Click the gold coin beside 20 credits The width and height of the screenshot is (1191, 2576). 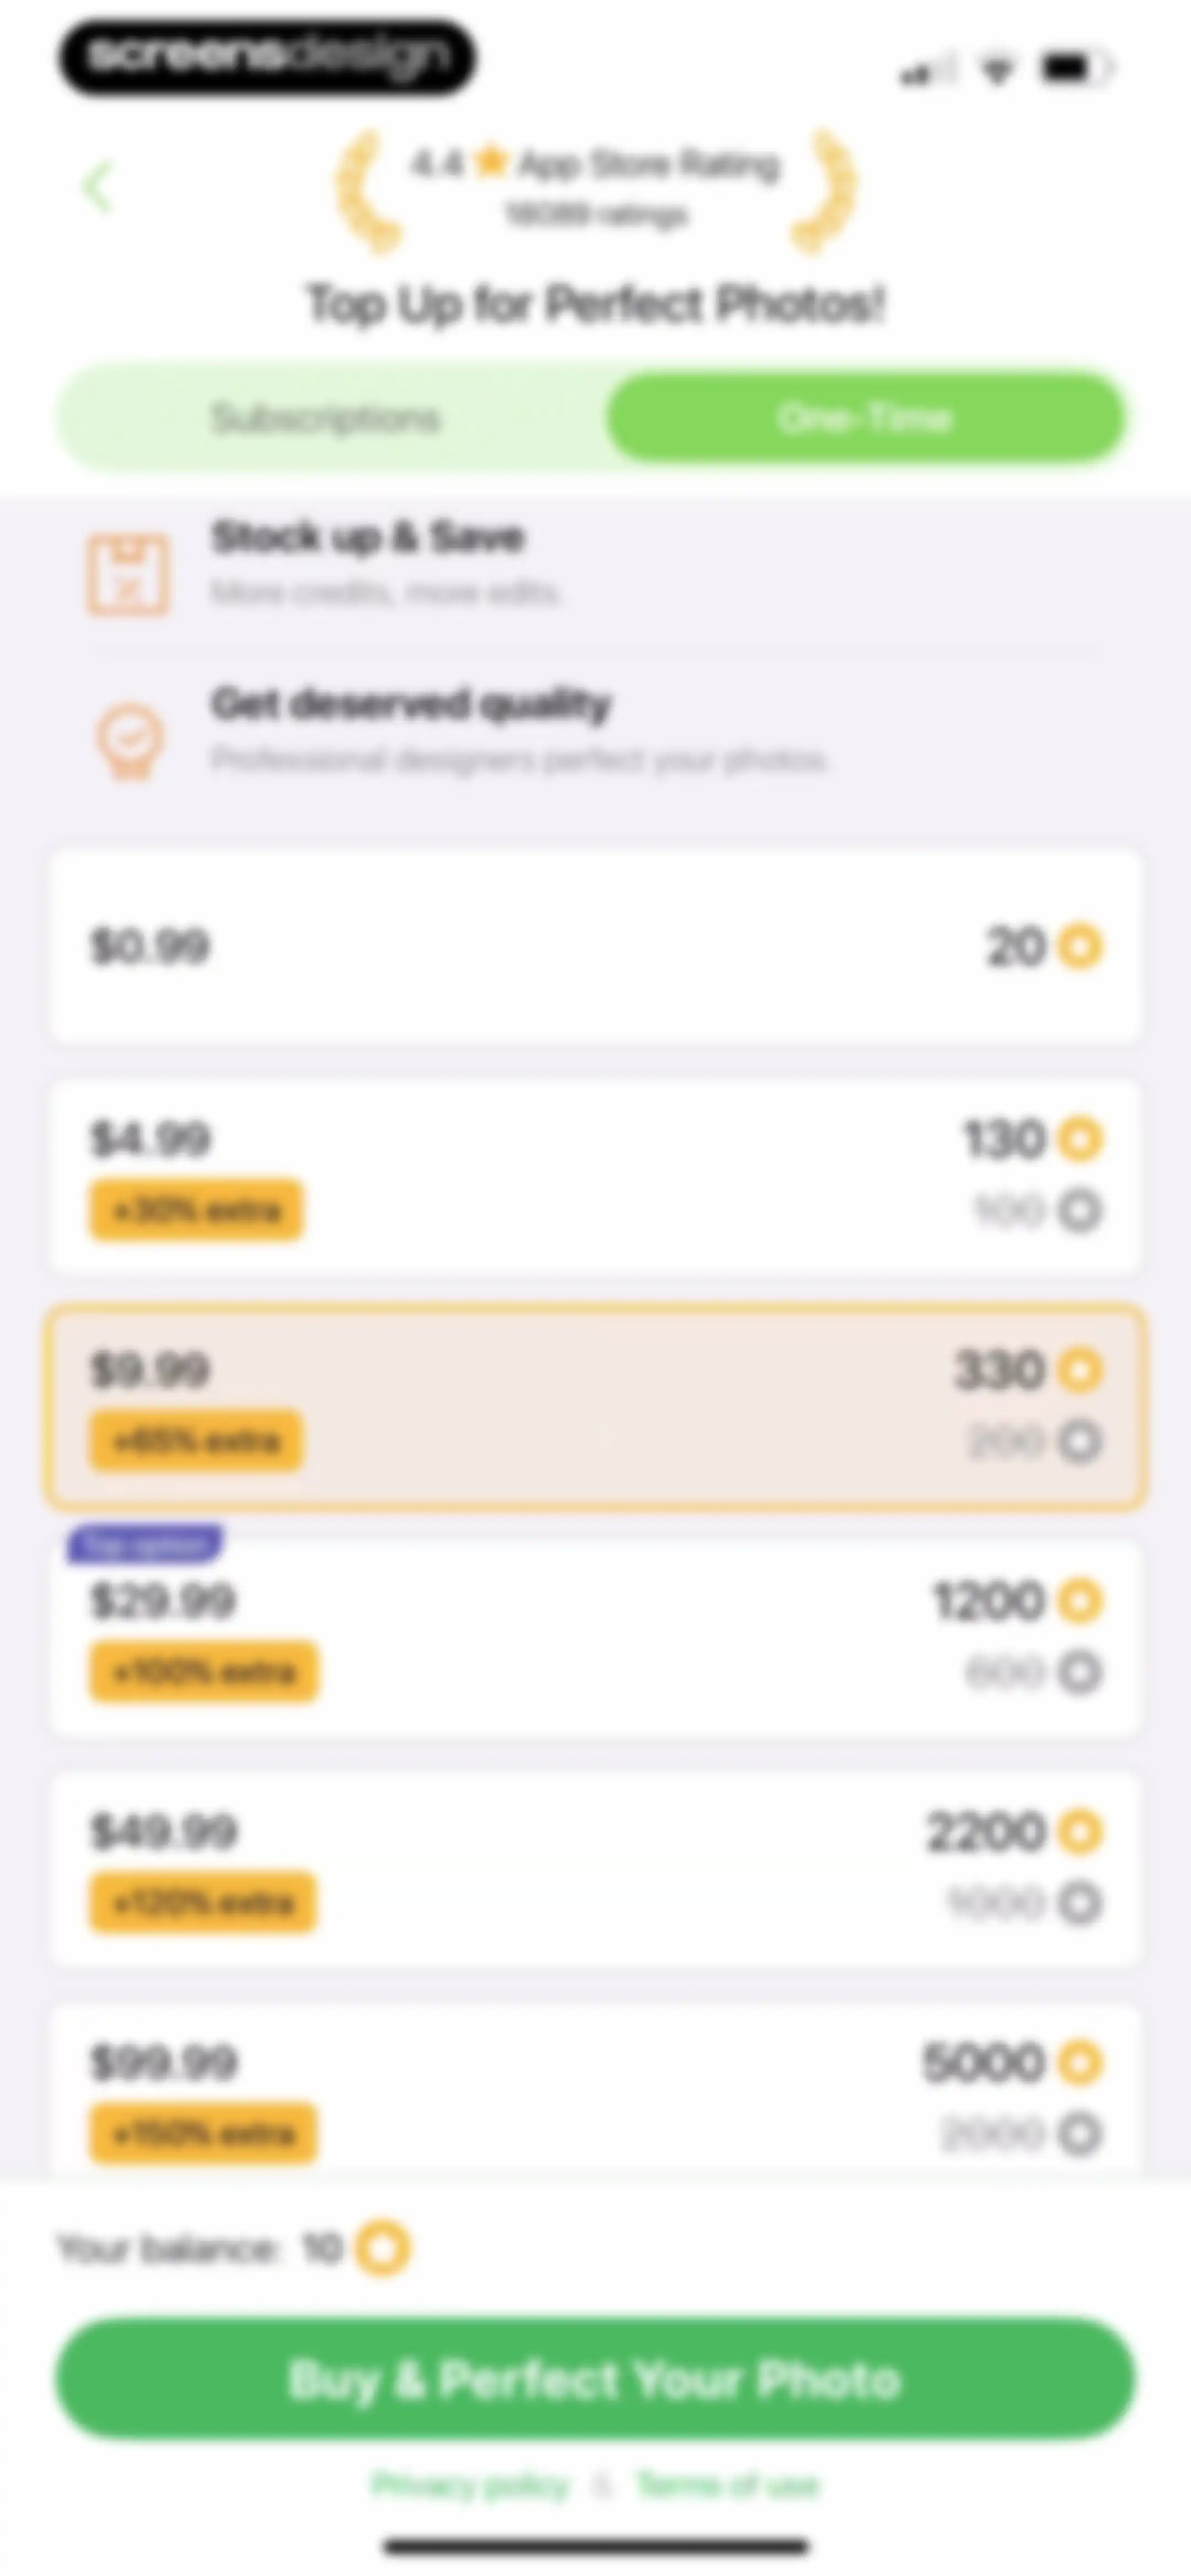point(1080,946)
